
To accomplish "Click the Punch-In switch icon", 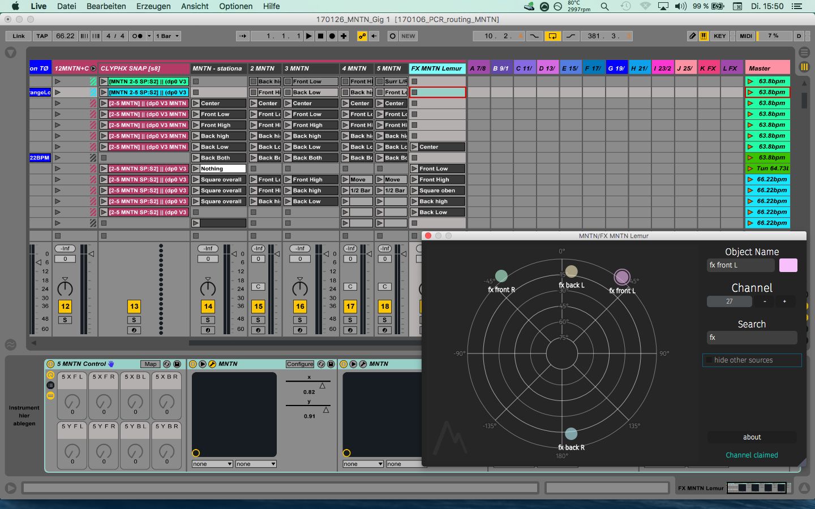I will [534, 36].
